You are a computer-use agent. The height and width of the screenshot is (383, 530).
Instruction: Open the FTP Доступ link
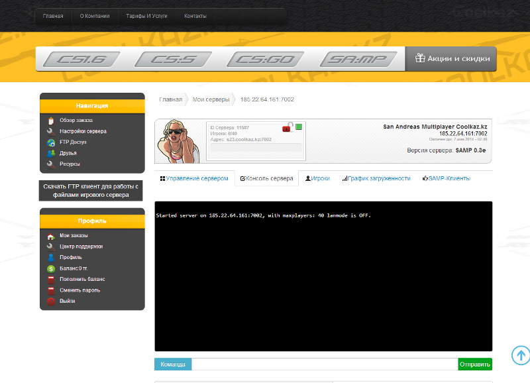click(x=73, y=142)
